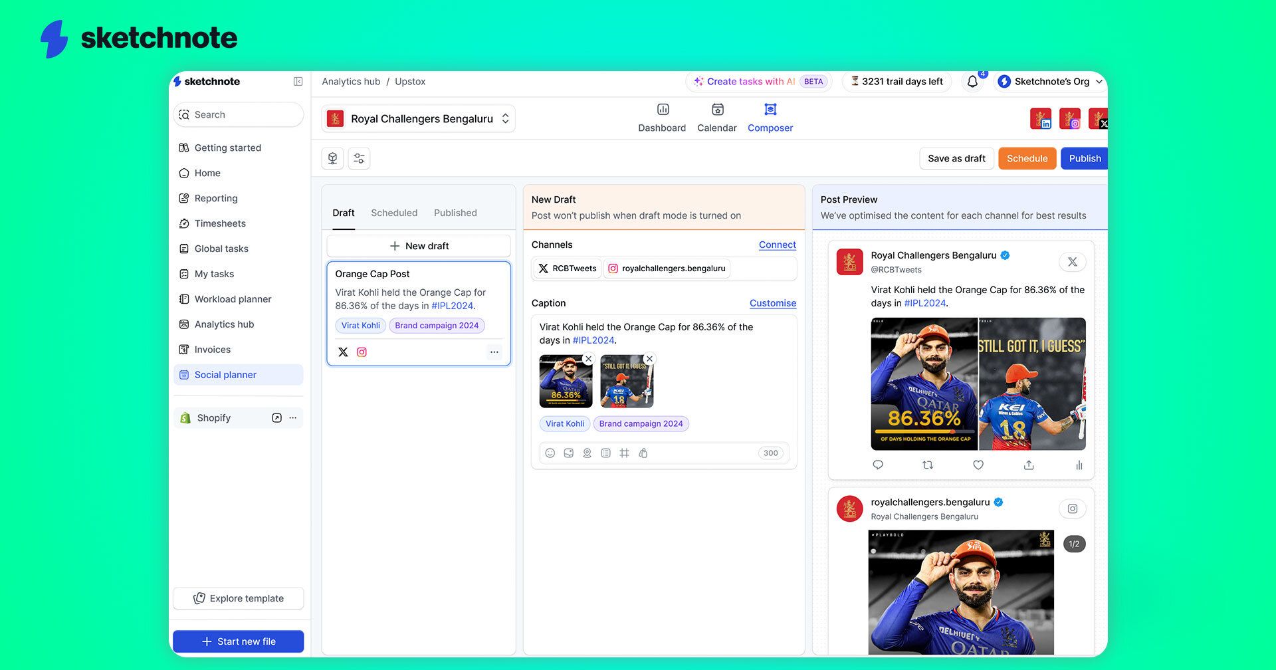
Task: Open Invoices in sidebar
Action: pos(239,350)
